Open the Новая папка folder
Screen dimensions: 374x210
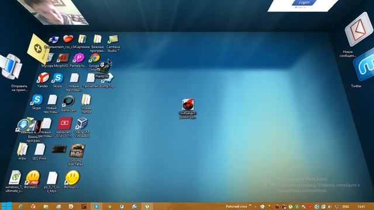click(86, 100)
